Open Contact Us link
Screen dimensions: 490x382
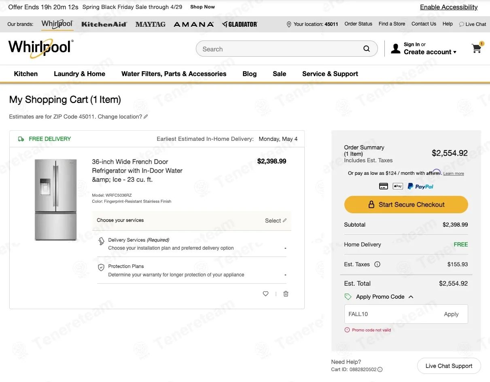coord(424,24)
